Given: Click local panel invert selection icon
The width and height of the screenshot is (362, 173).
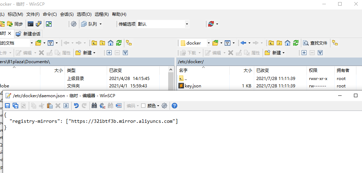Looking at the screenshot, I should click(125, 53).
